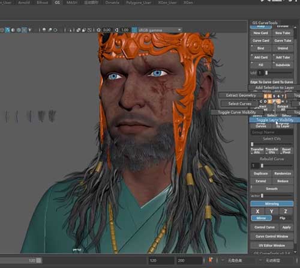Open the Bifrost shelf tab

(x=42, y=2)
